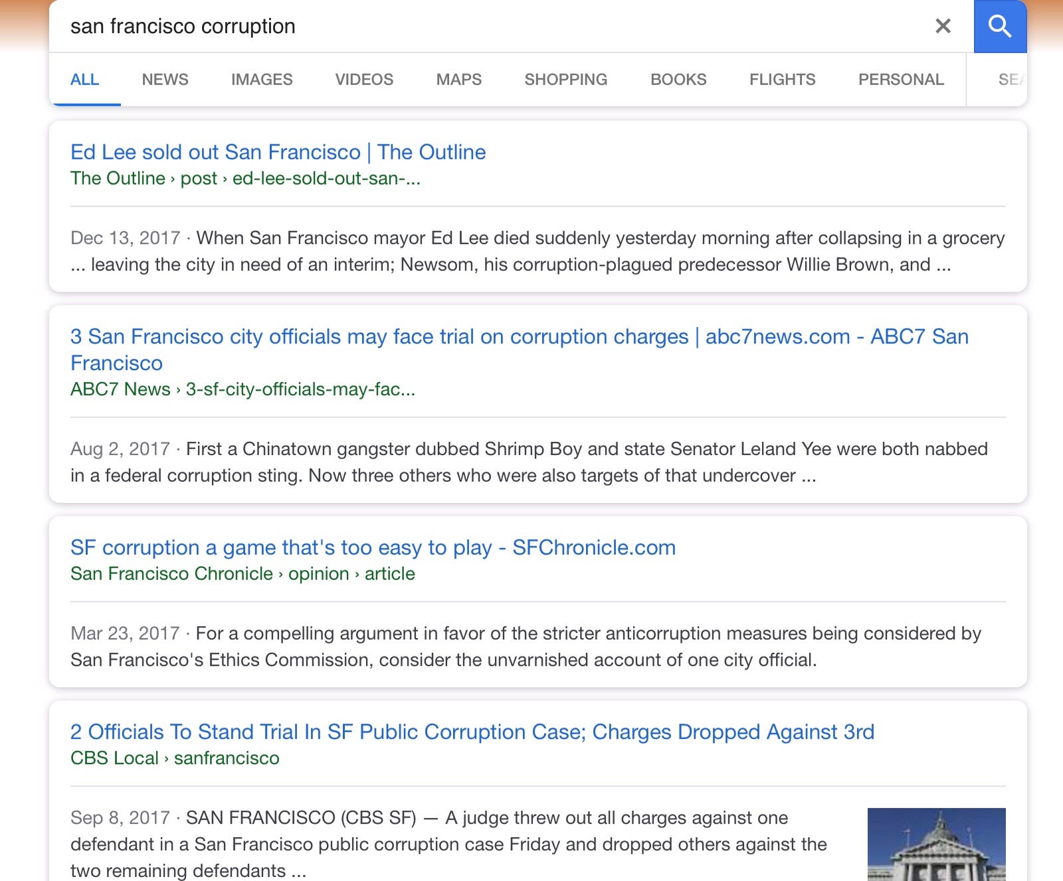Open 'SF corruption a game' SFChronicle result
The height and width of the screenshot is (881, 1063).
pyautogui.click(x=373, y=547)
